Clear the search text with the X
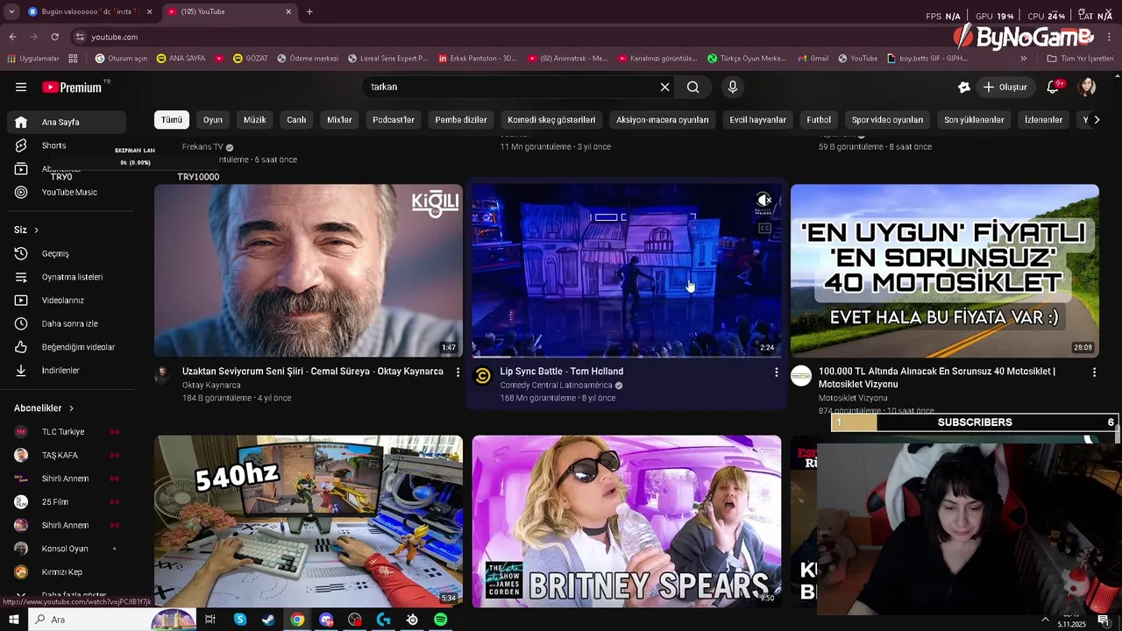Screen dimensions: 1122x631 click(x=664, y=87)
